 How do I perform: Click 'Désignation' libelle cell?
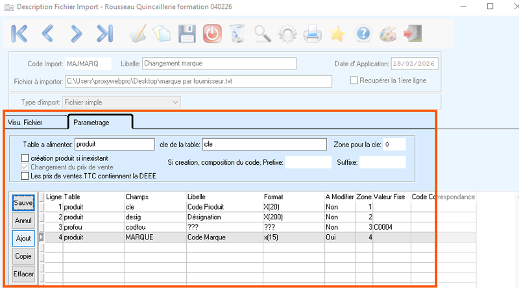click(224, 217)
